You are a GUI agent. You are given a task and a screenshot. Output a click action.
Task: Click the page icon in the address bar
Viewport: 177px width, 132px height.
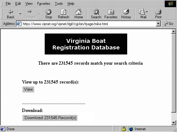click(x=19, y=24)
